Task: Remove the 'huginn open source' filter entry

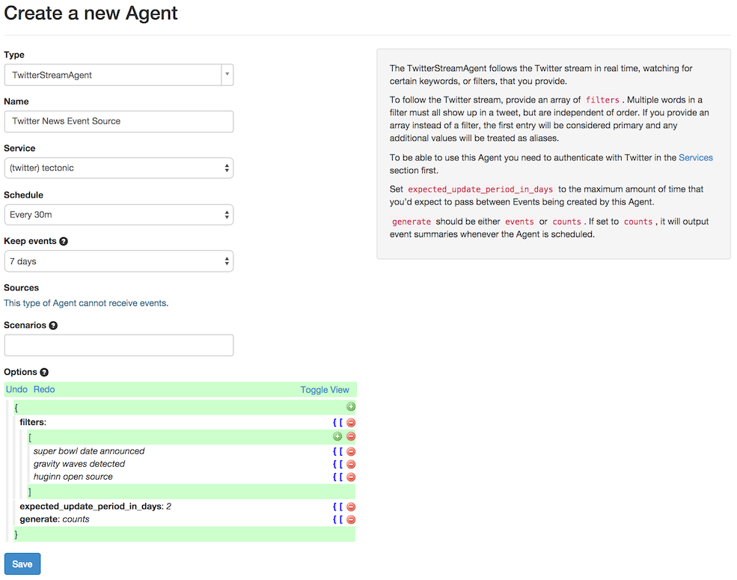Action: pos(351,477)
